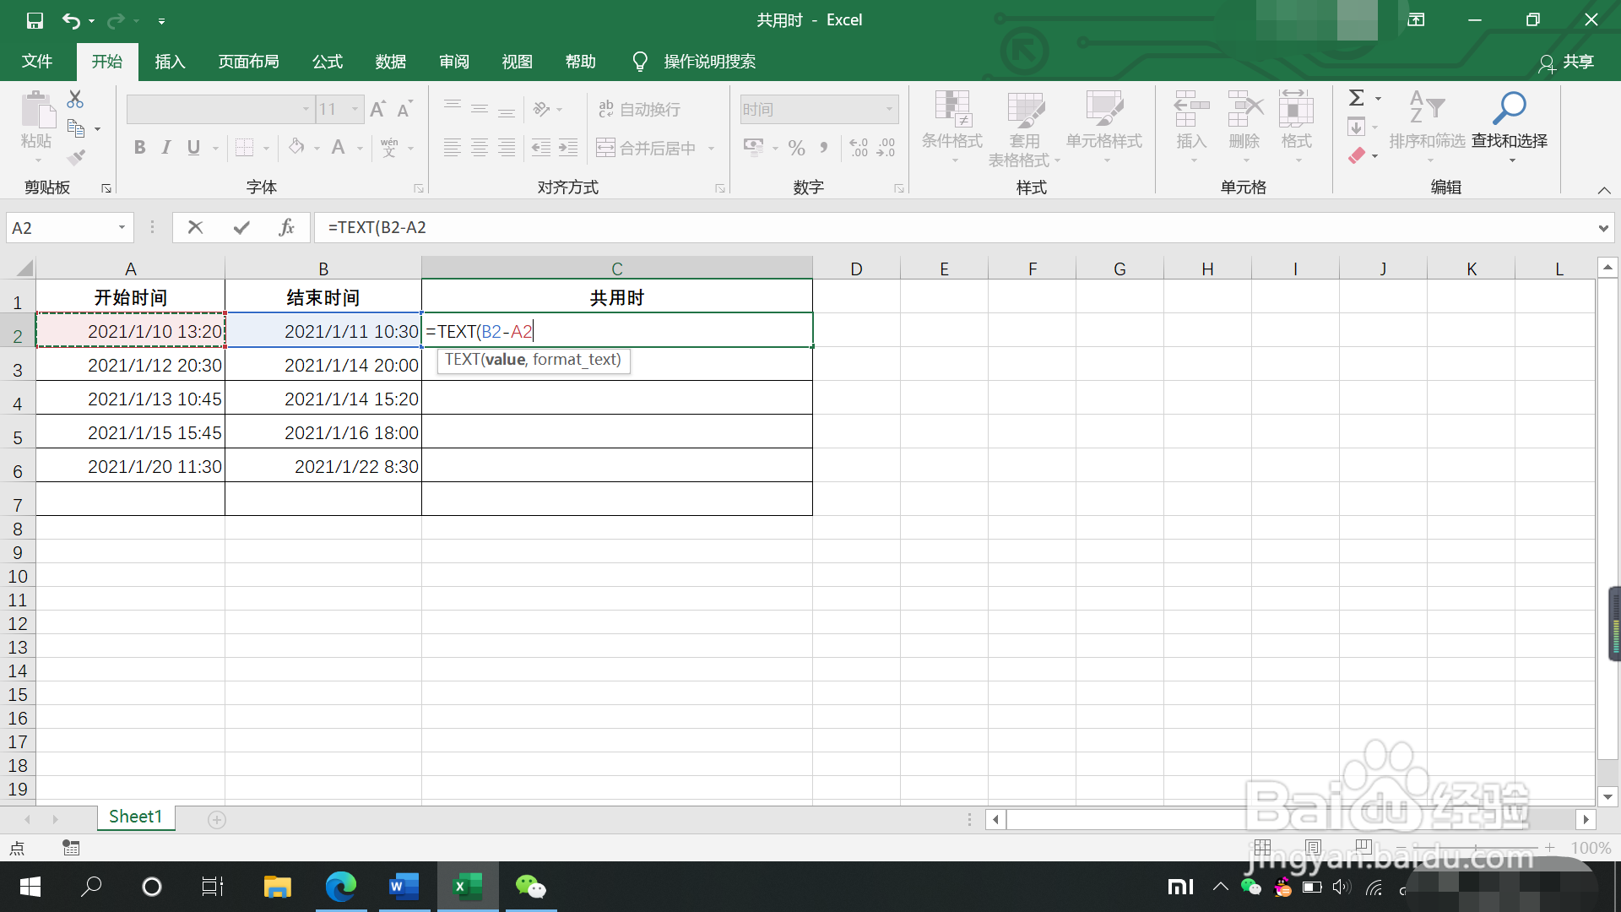Toggle Page Layout view in status bar
The width and height of the screenshot is (1621, 912).
tap(1313, 847)
